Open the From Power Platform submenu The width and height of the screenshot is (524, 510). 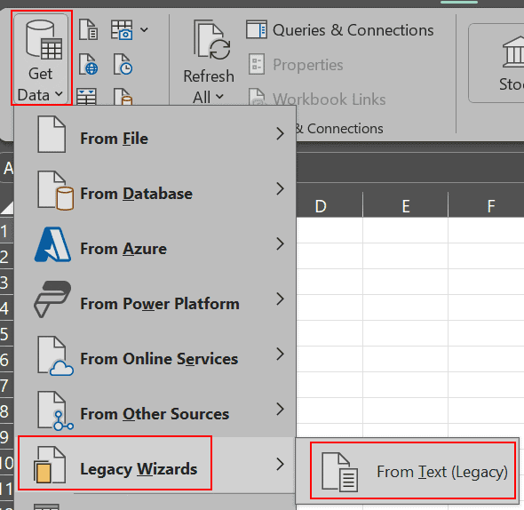click(155, 299)
